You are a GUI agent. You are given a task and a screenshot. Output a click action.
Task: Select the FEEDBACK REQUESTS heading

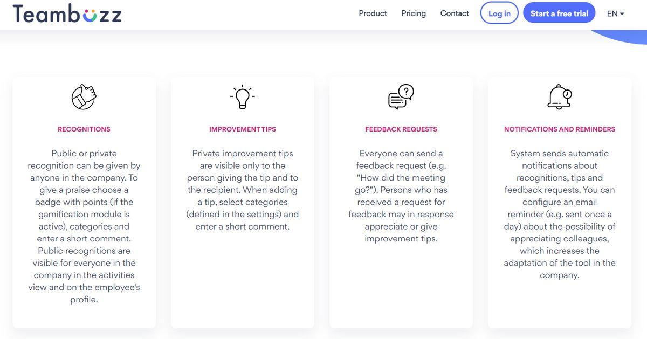pyautogui.click(x=401, y=129)
